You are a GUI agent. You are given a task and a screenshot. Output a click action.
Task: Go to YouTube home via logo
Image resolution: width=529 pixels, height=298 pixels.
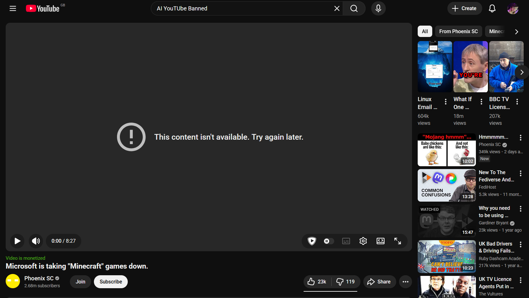click(43, 9)
